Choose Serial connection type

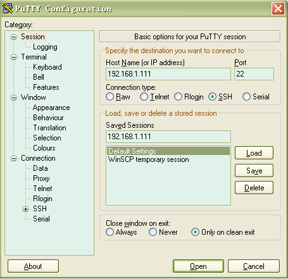[x=246, y=97]
